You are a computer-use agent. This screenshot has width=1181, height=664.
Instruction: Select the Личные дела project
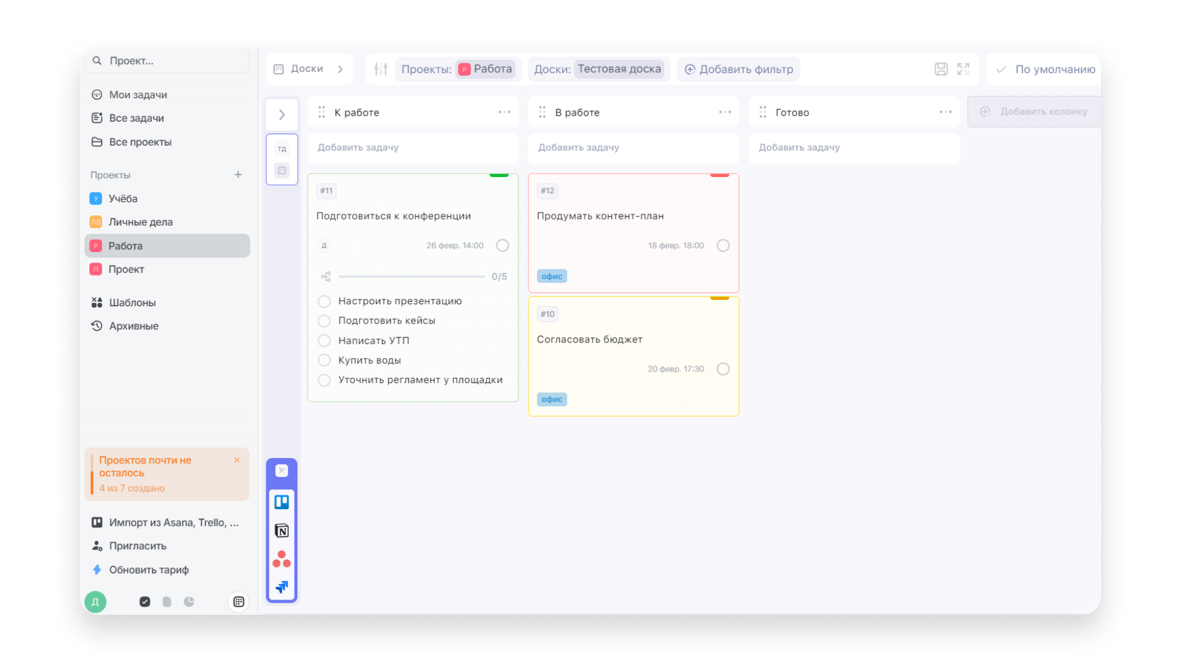(x=140, y=222)
